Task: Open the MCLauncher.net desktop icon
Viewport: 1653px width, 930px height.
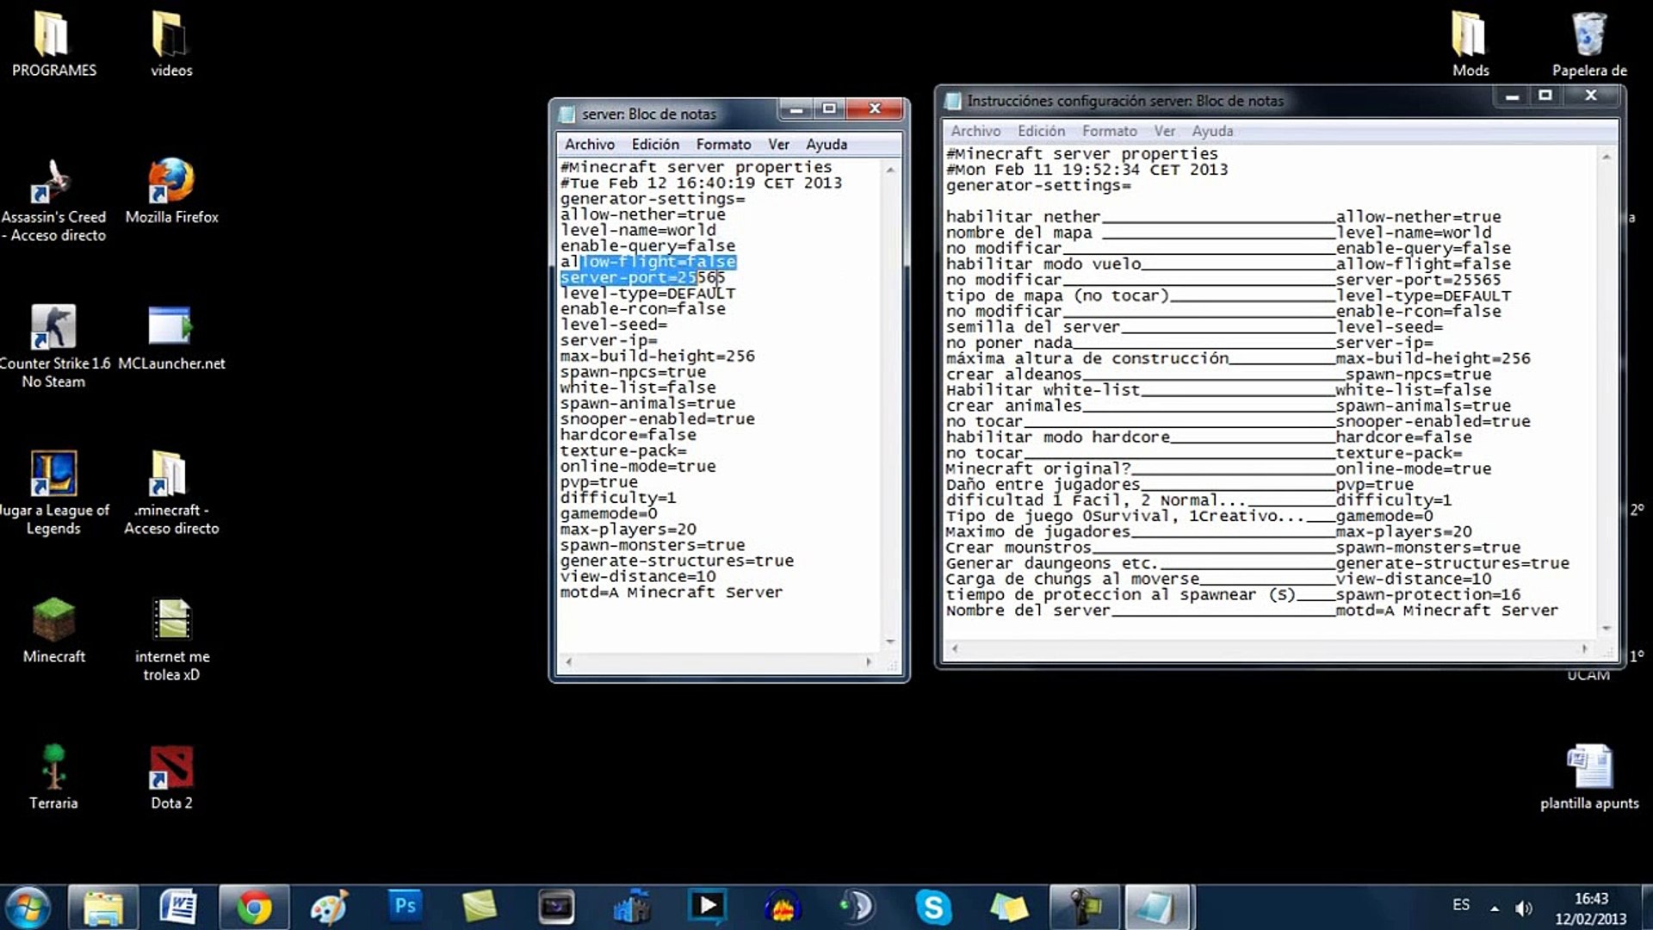Action: pos(170,327)
